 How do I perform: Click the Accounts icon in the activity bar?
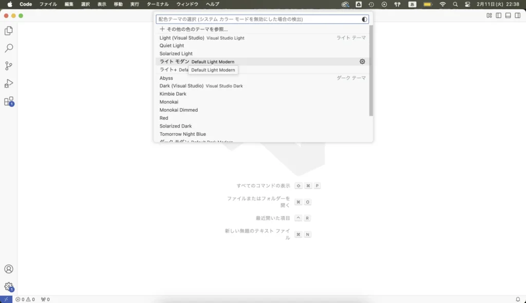[8, 269]
